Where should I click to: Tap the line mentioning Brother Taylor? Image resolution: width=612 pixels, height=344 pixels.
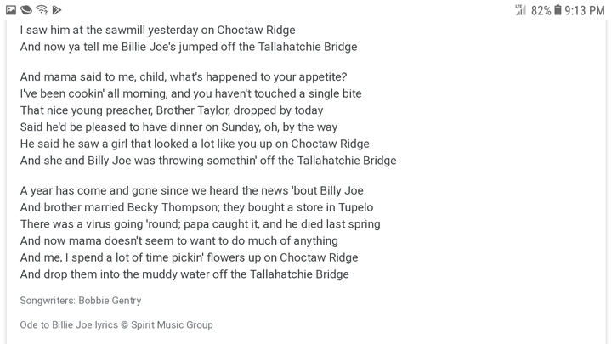[x=172, y=110]
